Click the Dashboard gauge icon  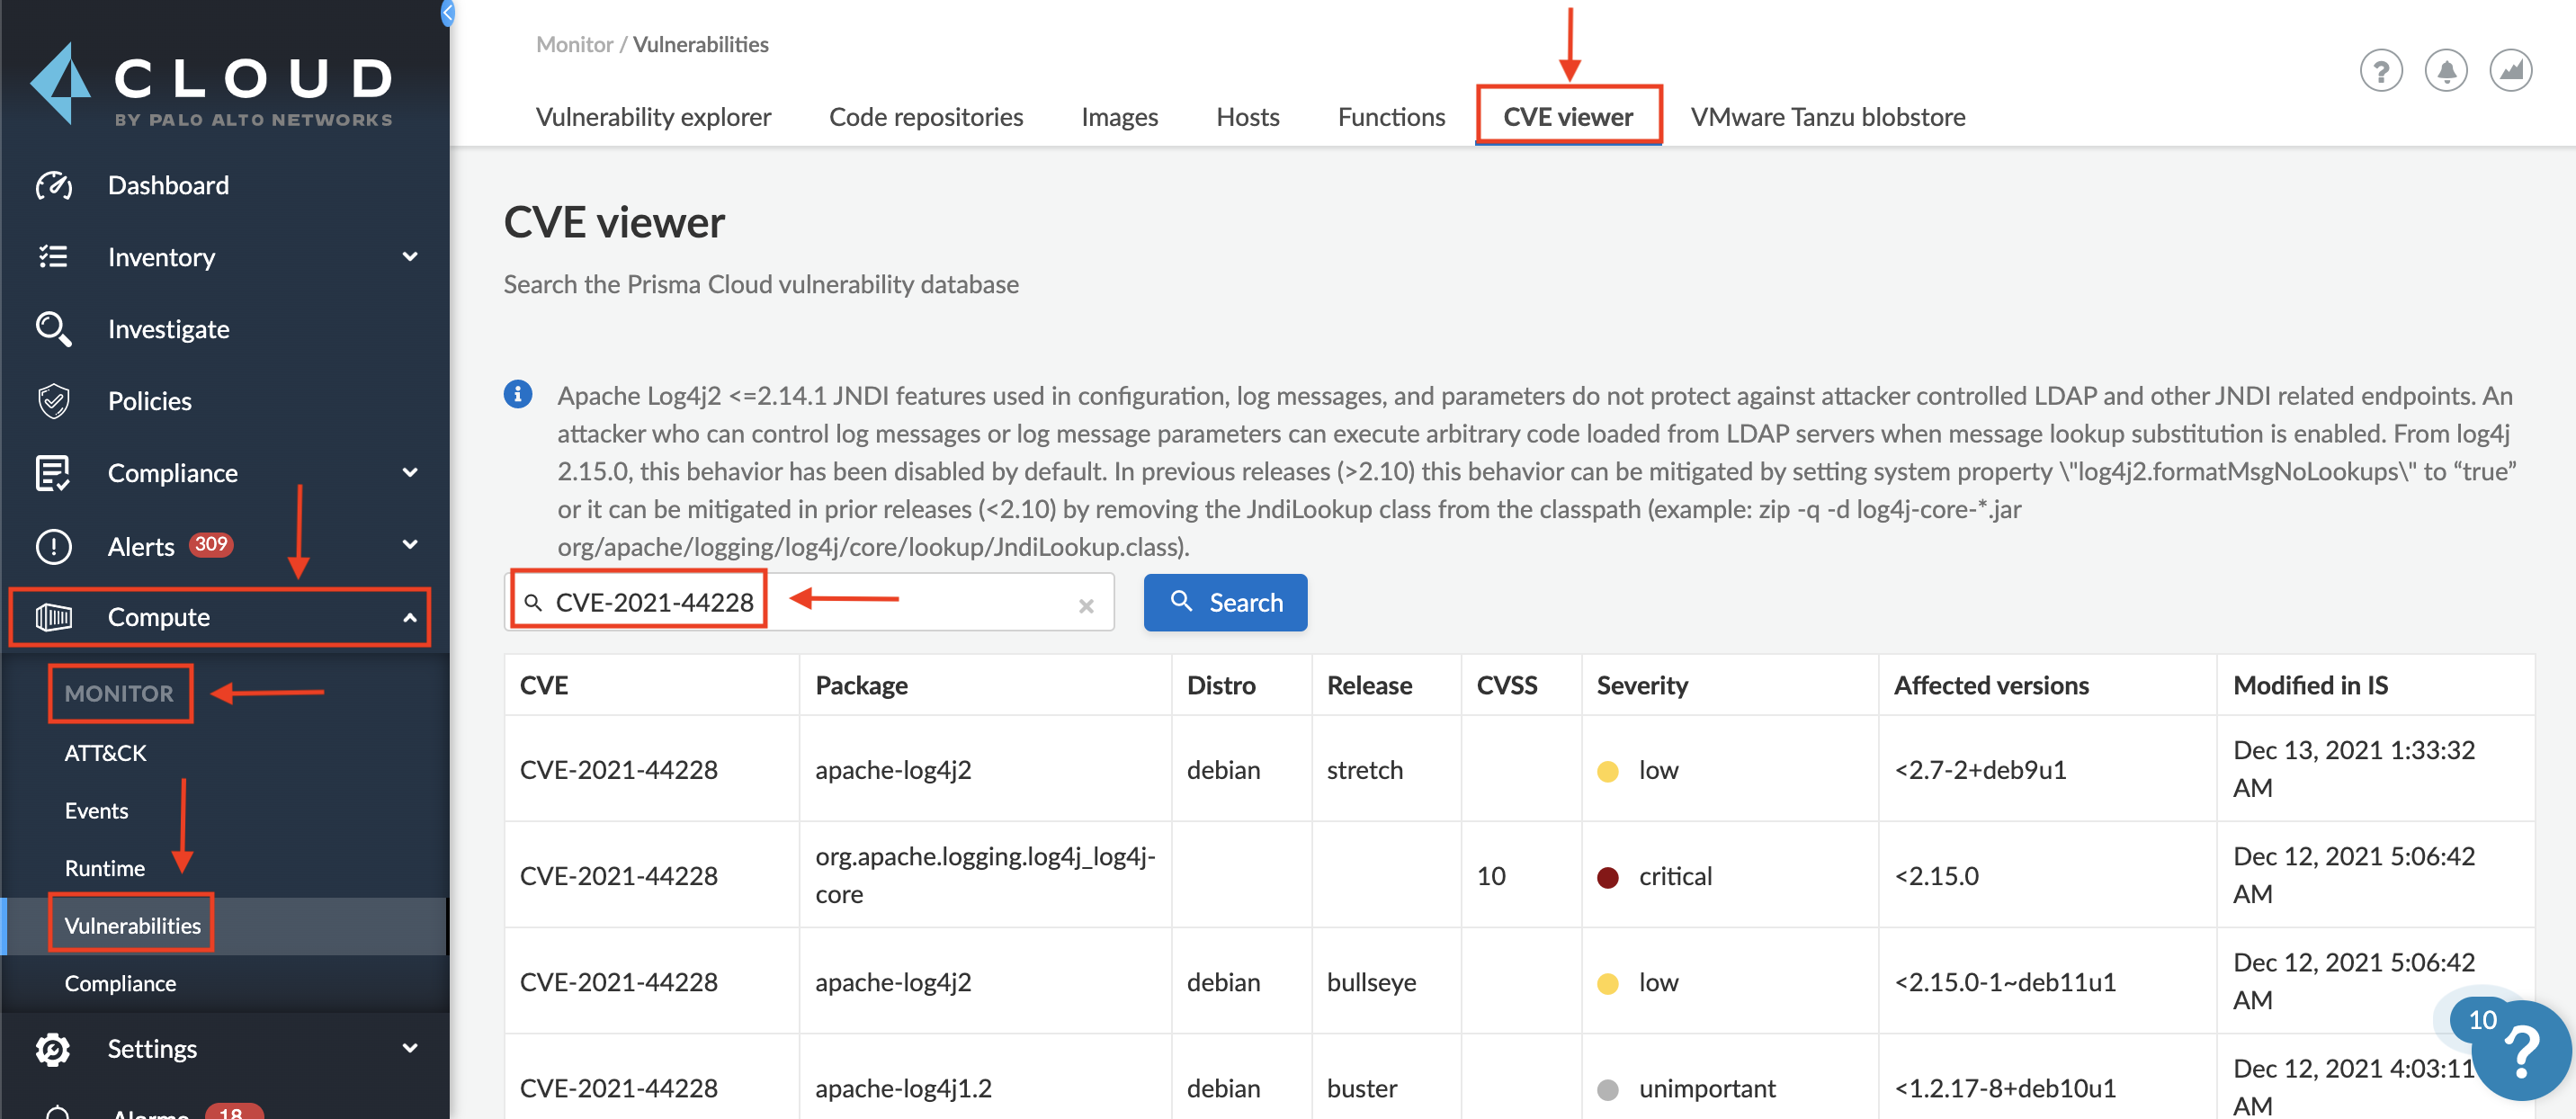[x=53, y=185]
